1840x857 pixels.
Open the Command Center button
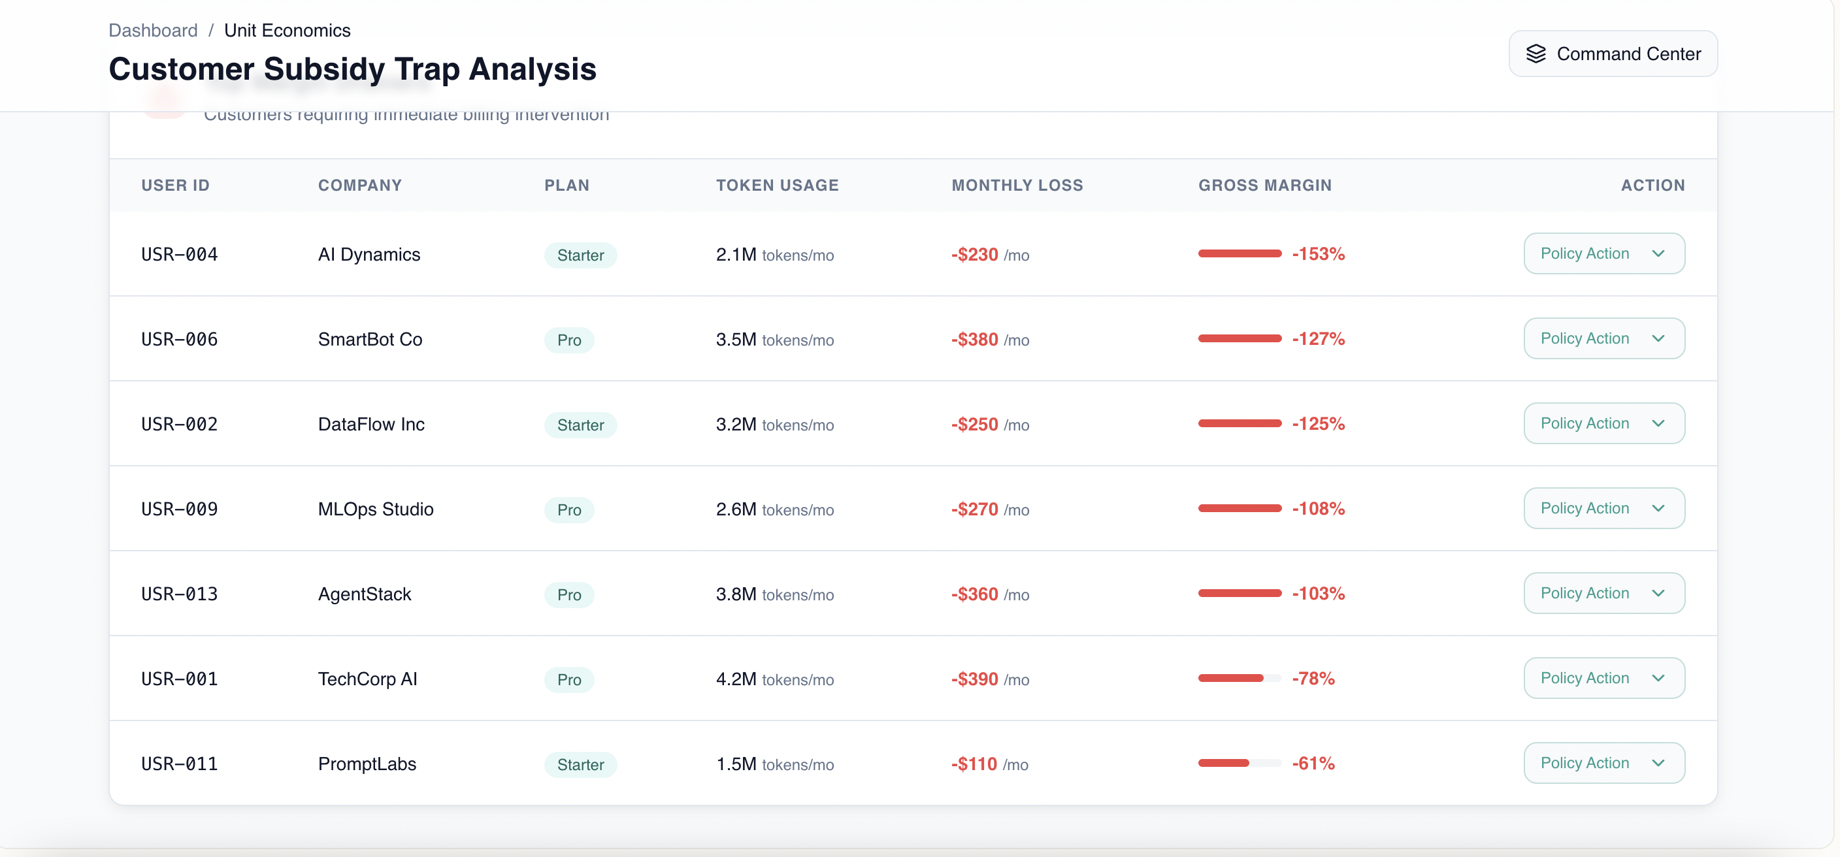[1613, 54]
